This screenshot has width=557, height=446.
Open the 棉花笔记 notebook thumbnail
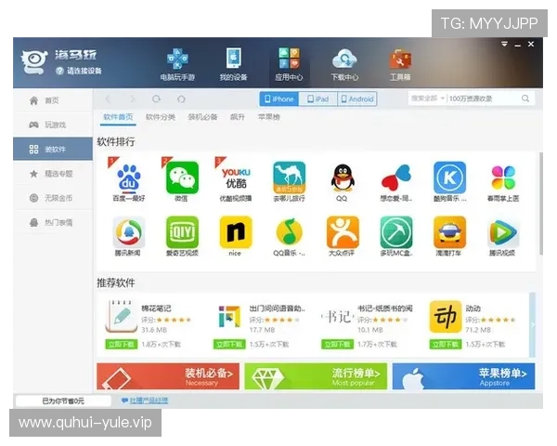[x=121, y=316]
